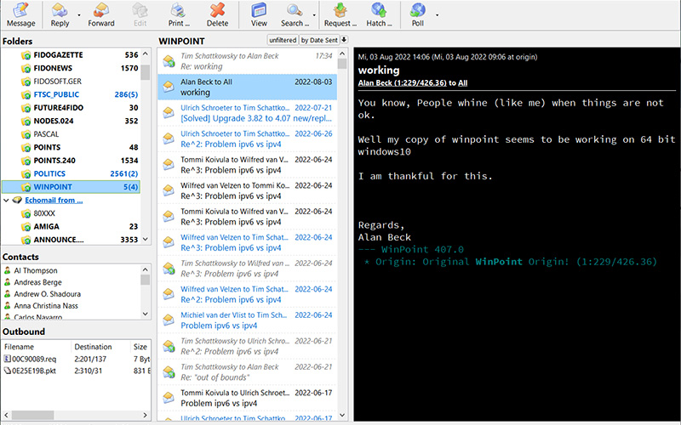This screenshot has width=681, height=425.
Task: Click sender link Alan Beck (1:229/426.36)
Action: pos(402,82)
